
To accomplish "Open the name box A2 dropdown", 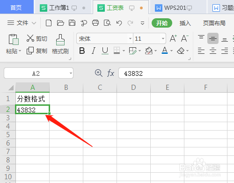I will click(x=71, y=73).
